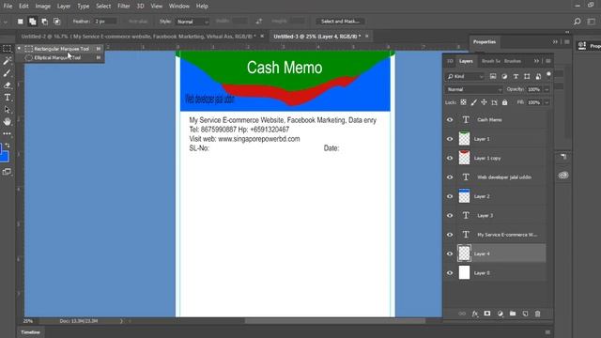Image resolution: width=601 pixels, height=338 pixels.
Task: Select the Magic Wand tool
Action: 7,61
